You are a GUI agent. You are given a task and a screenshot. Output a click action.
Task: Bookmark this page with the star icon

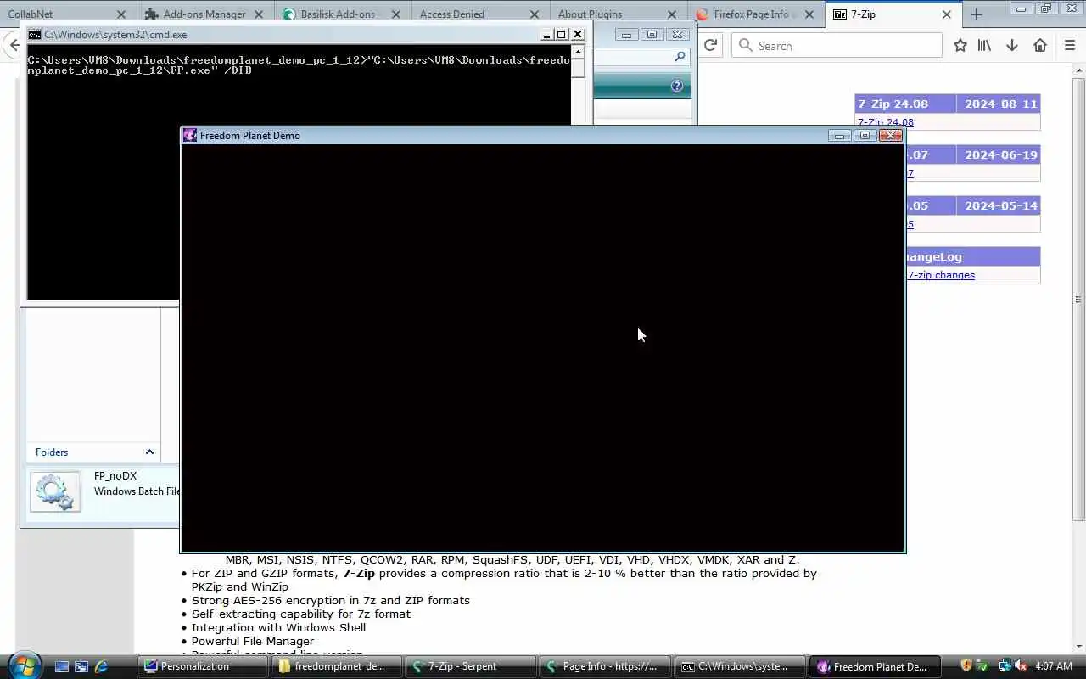coord(960,46)
